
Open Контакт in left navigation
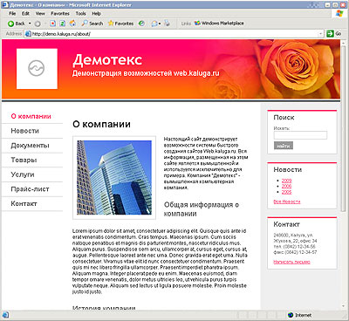(x=24, y=204)
